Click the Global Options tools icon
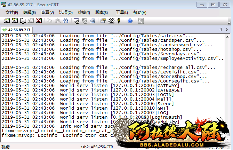This screenshot has height=150, width=233. pos(111,21)
